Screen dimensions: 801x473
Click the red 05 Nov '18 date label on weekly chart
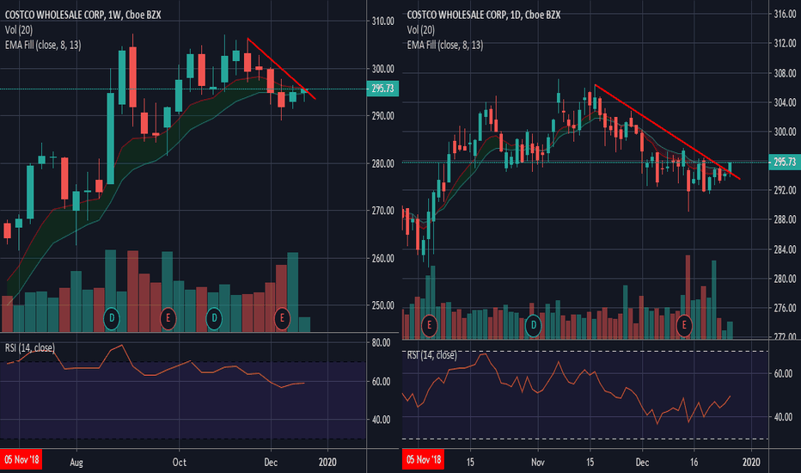pyautogui.click(x=21, y=460)
